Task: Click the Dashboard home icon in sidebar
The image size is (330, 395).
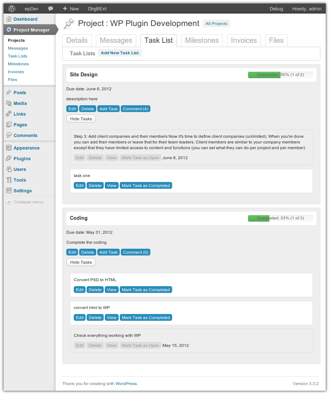Action: click(9, 19)
